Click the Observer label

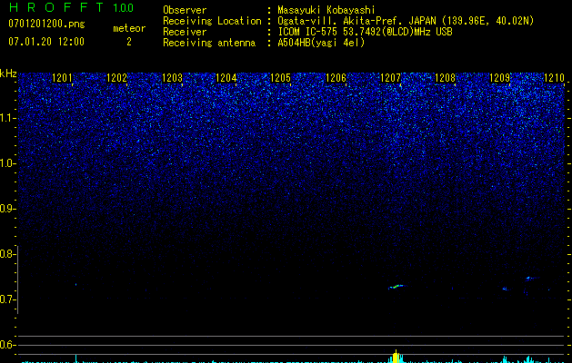coord(185,10)
